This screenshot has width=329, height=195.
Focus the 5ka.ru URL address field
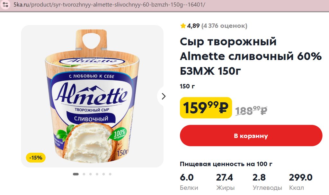109,5
